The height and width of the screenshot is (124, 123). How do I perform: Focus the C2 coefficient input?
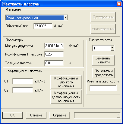click(23, 90)
